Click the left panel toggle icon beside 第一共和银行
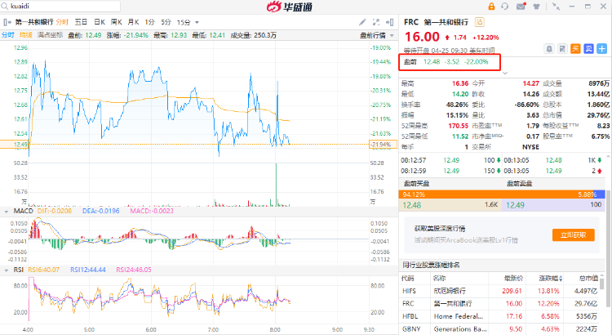 tap(7, 22)
